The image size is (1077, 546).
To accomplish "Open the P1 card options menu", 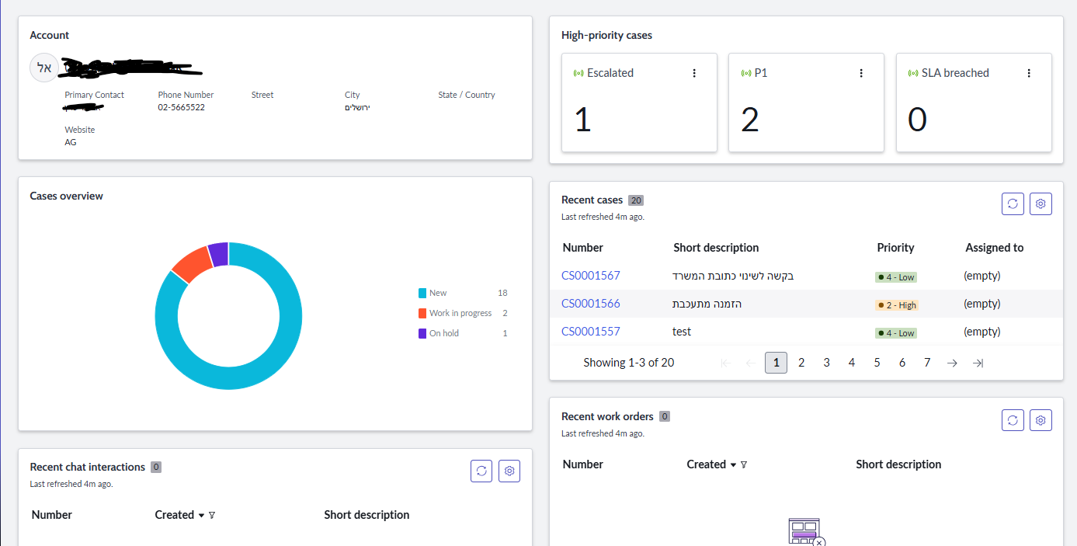I will 861,73.
